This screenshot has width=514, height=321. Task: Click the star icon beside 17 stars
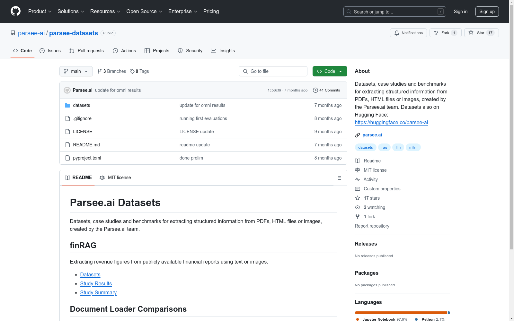(358, 198)
